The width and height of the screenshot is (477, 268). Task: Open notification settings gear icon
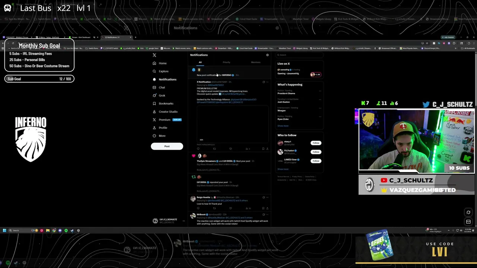click(267, 55)
